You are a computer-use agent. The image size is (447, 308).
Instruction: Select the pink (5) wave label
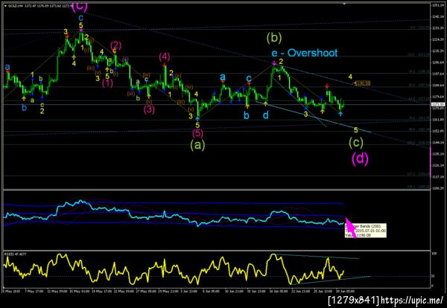tap(197, 133)
